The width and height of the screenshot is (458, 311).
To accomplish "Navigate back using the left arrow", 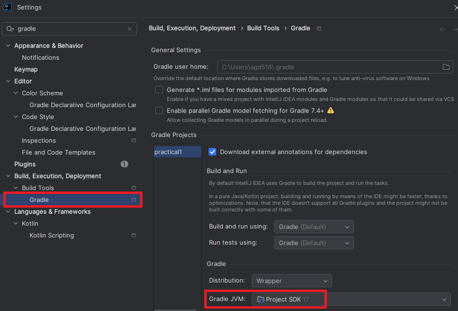I will (442, 28).
